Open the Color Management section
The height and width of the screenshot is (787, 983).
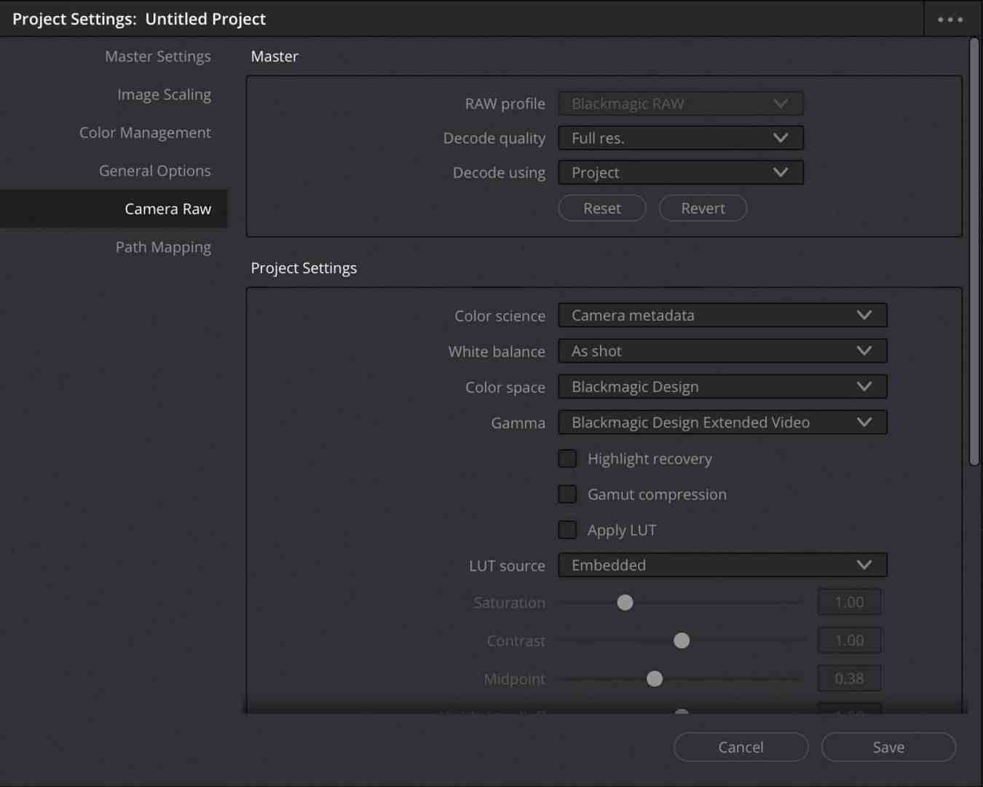pos(145,132)
